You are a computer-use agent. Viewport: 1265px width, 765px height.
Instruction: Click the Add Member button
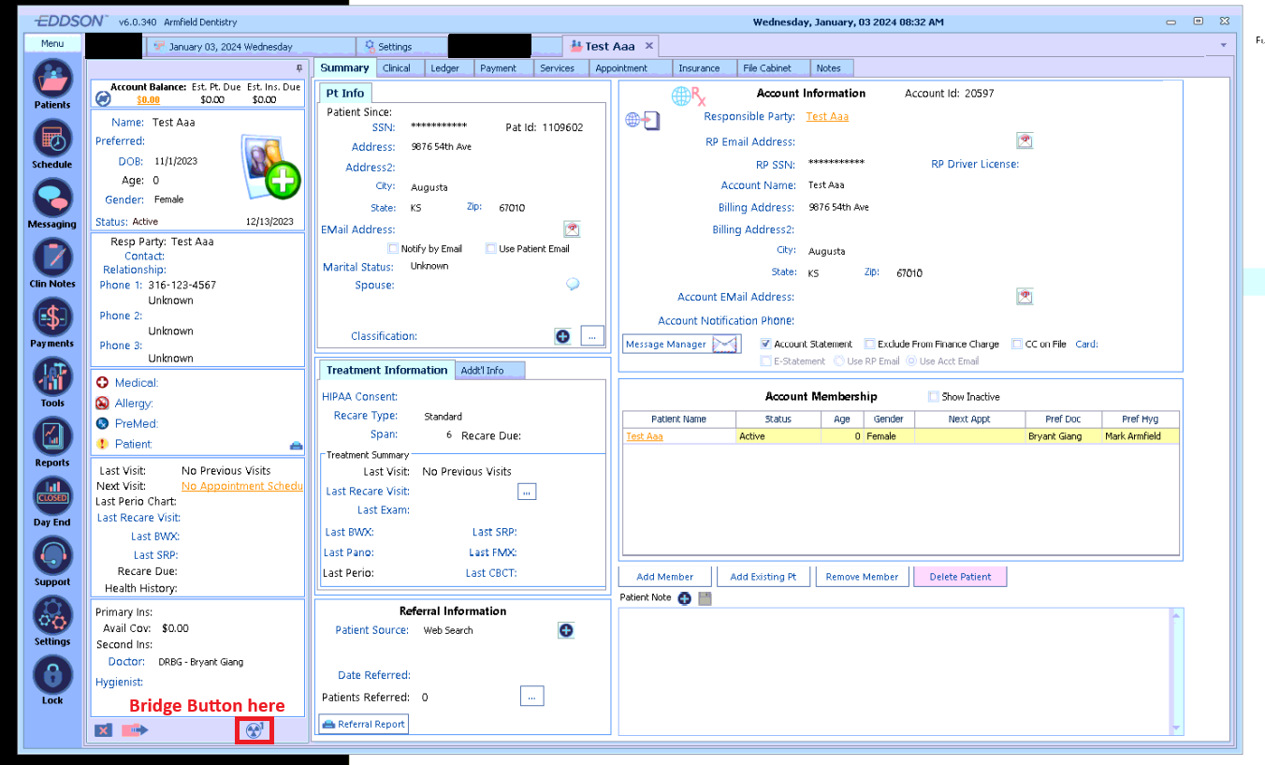pos(665,577)
